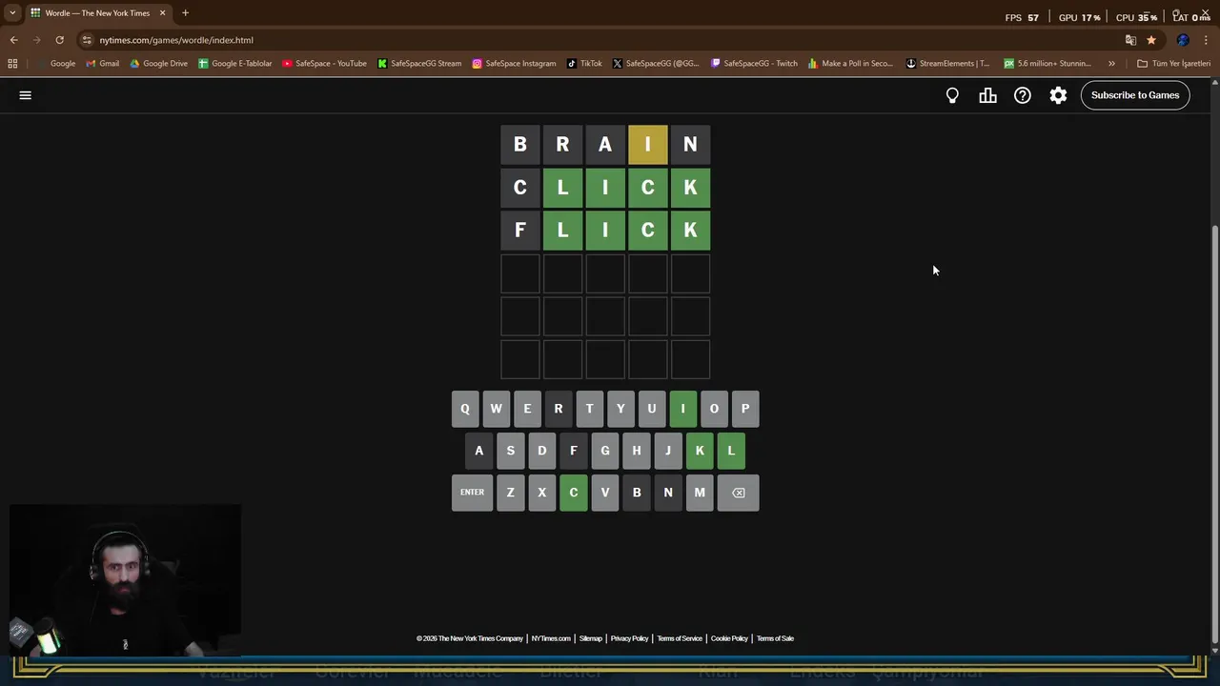Open Privacy Policy footer link
The width and height of the screenshot is (1220, 686).
(629, 638)
